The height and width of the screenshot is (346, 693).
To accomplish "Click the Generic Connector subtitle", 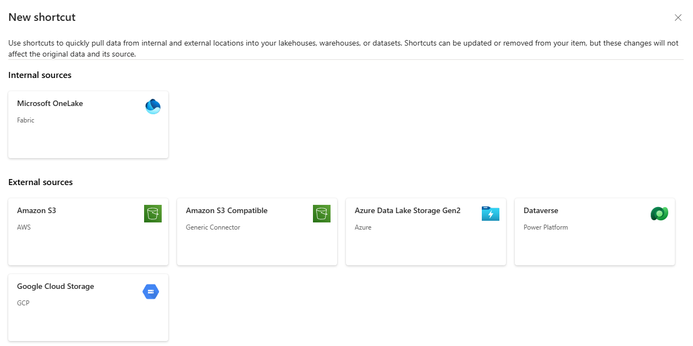I will [x=213, y=227].
